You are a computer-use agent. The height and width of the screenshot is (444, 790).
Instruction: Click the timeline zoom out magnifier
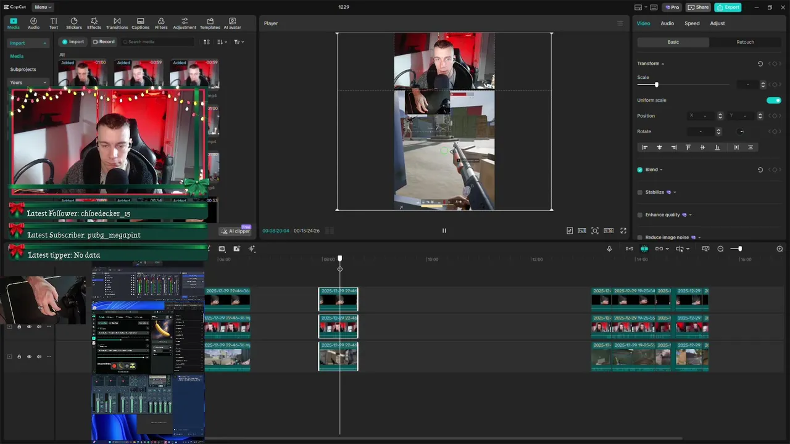point(720,249)
